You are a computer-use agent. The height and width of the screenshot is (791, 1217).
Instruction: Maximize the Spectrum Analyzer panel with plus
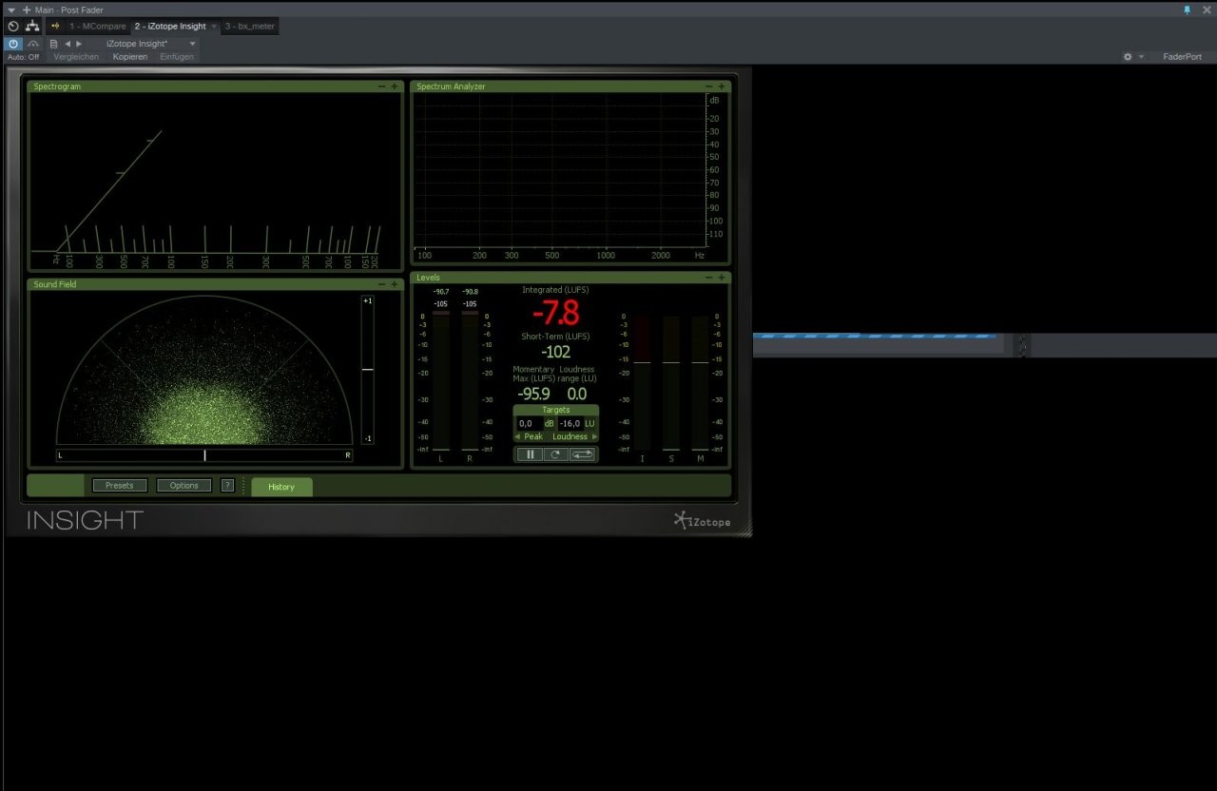tap(722, 87)
